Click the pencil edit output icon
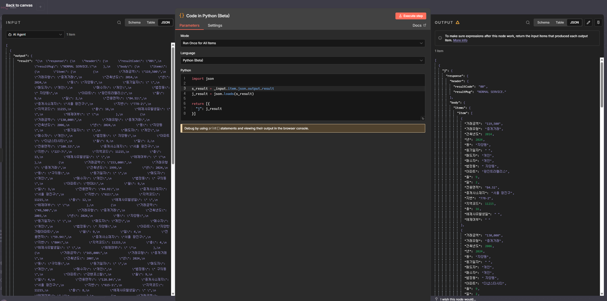 point(588,22)
